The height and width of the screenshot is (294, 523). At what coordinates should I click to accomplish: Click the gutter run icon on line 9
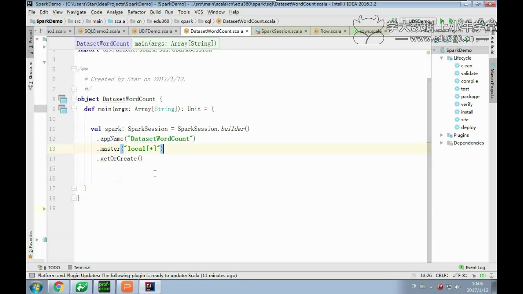click(x=63, y=109)
